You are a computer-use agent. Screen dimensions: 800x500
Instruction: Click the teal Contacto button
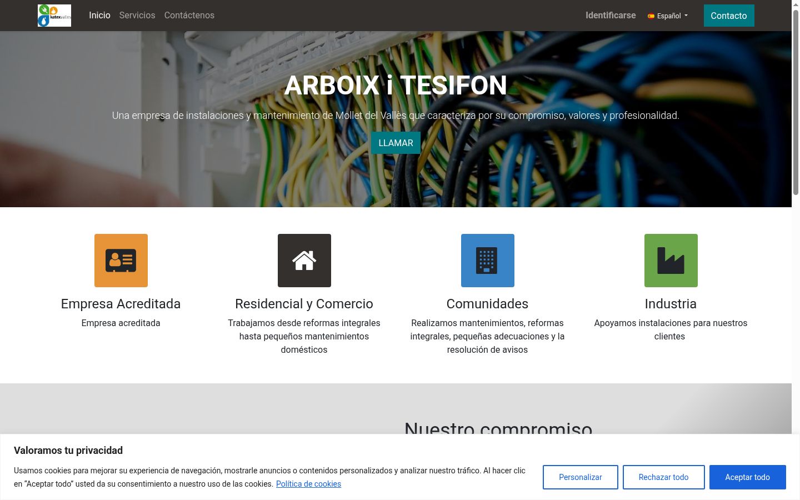(729, 16)
